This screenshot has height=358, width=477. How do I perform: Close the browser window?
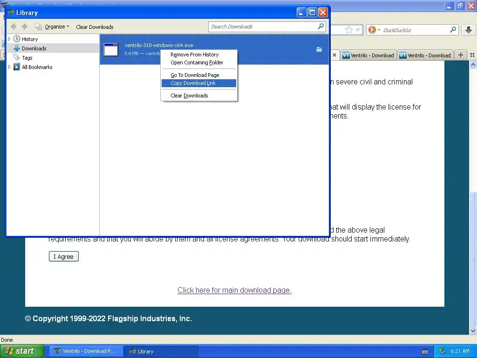point(471,6)
